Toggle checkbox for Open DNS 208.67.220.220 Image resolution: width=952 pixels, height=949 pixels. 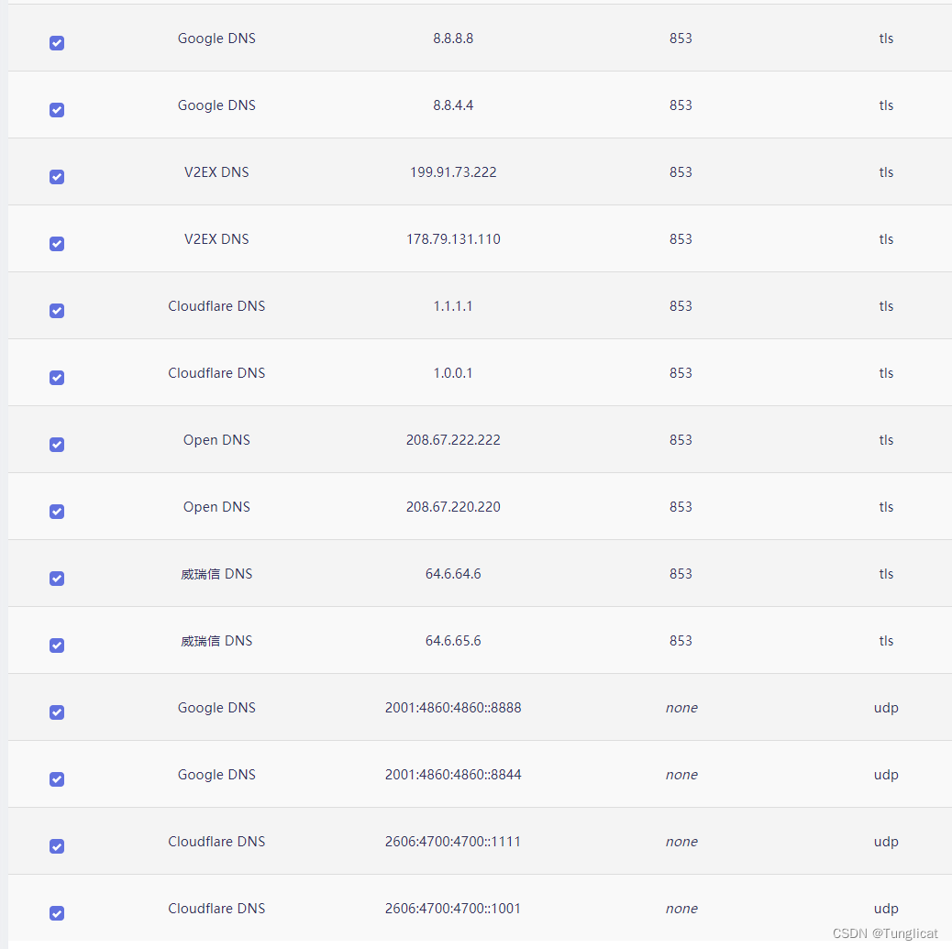[57, 512]
